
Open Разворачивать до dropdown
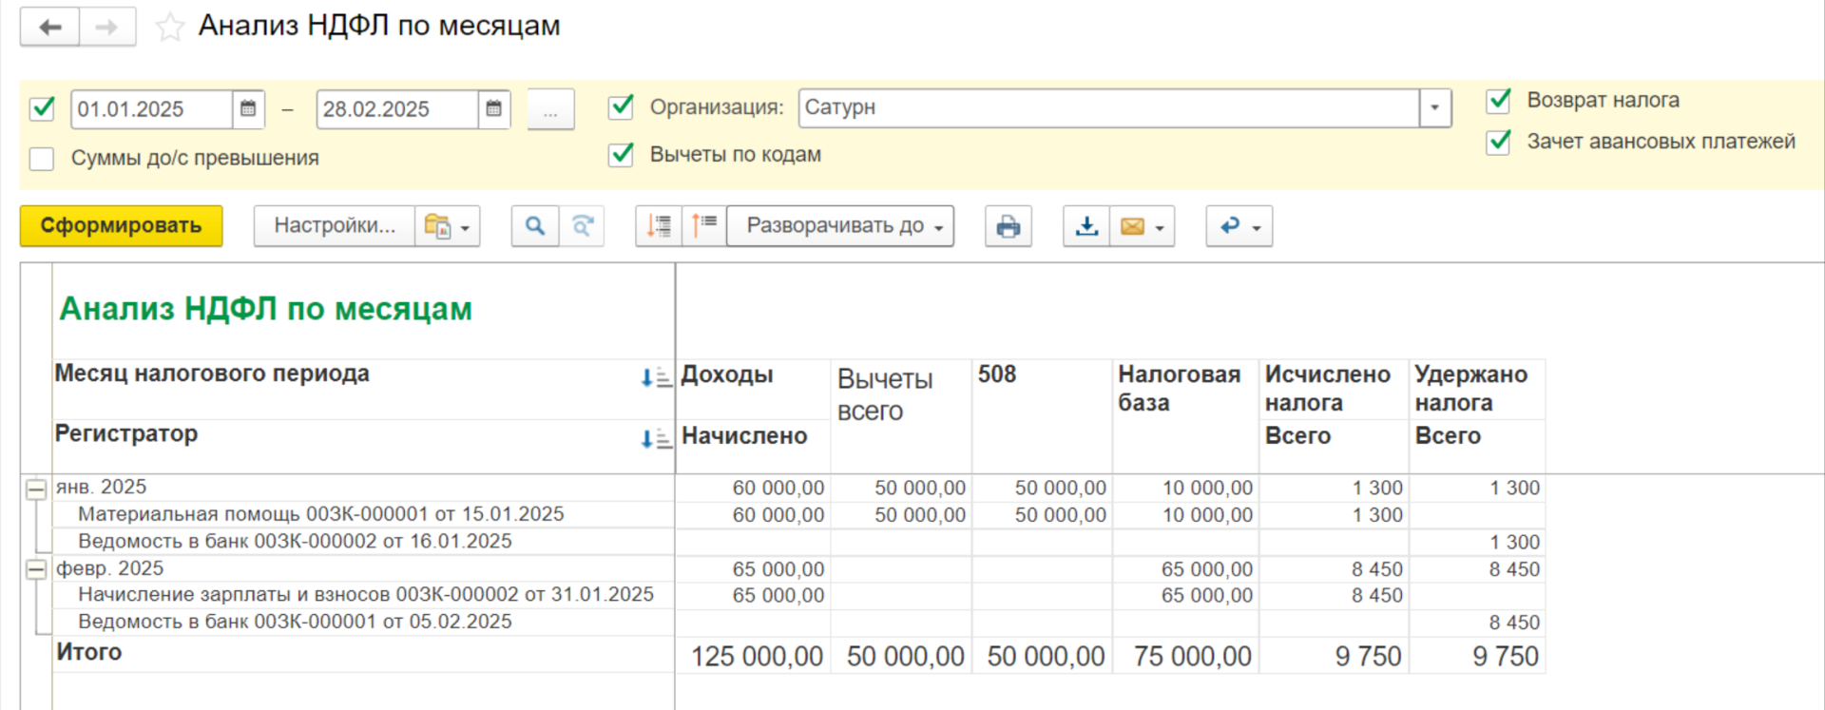[x=840, y=226]
